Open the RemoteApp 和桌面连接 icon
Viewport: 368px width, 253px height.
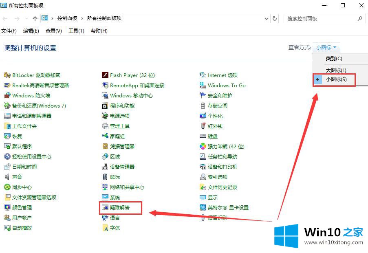tap(105, 86)
